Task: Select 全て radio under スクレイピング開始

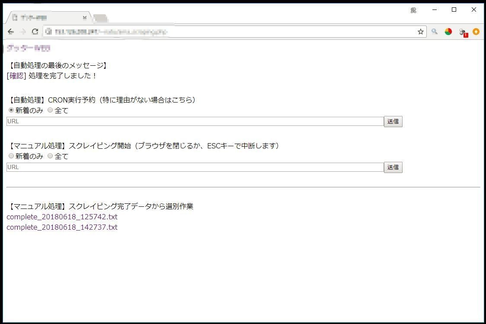Action: click(50, 156)
